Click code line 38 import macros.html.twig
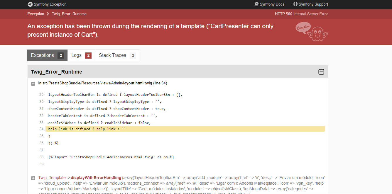 point(111,157)
